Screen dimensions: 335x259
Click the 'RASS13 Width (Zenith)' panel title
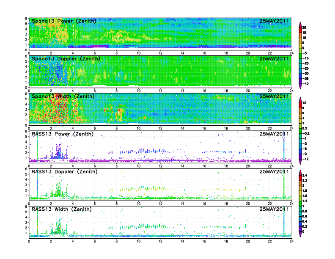[61, 209]
